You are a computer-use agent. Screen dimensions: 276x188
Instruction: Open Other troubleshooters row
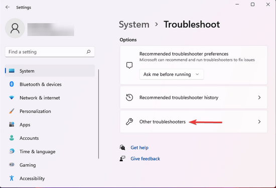[x=194, y=122]
